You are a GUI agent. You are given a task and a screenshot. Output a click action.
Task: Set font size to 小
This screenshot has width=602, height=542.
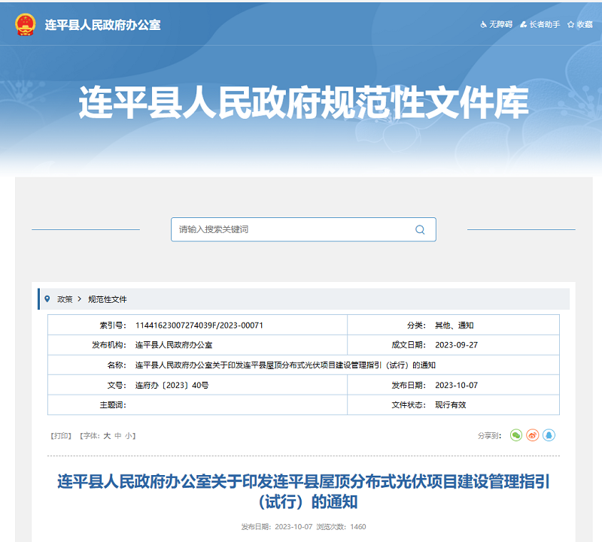click(129, 435)
